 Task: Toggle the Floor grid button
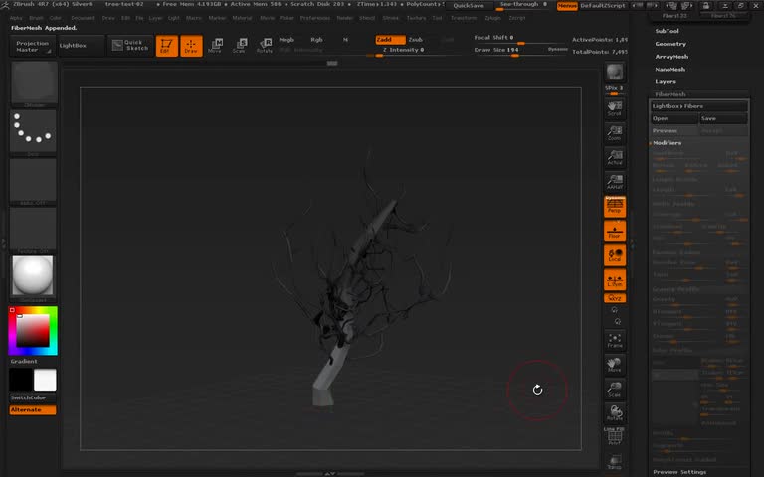pos(615,232)
